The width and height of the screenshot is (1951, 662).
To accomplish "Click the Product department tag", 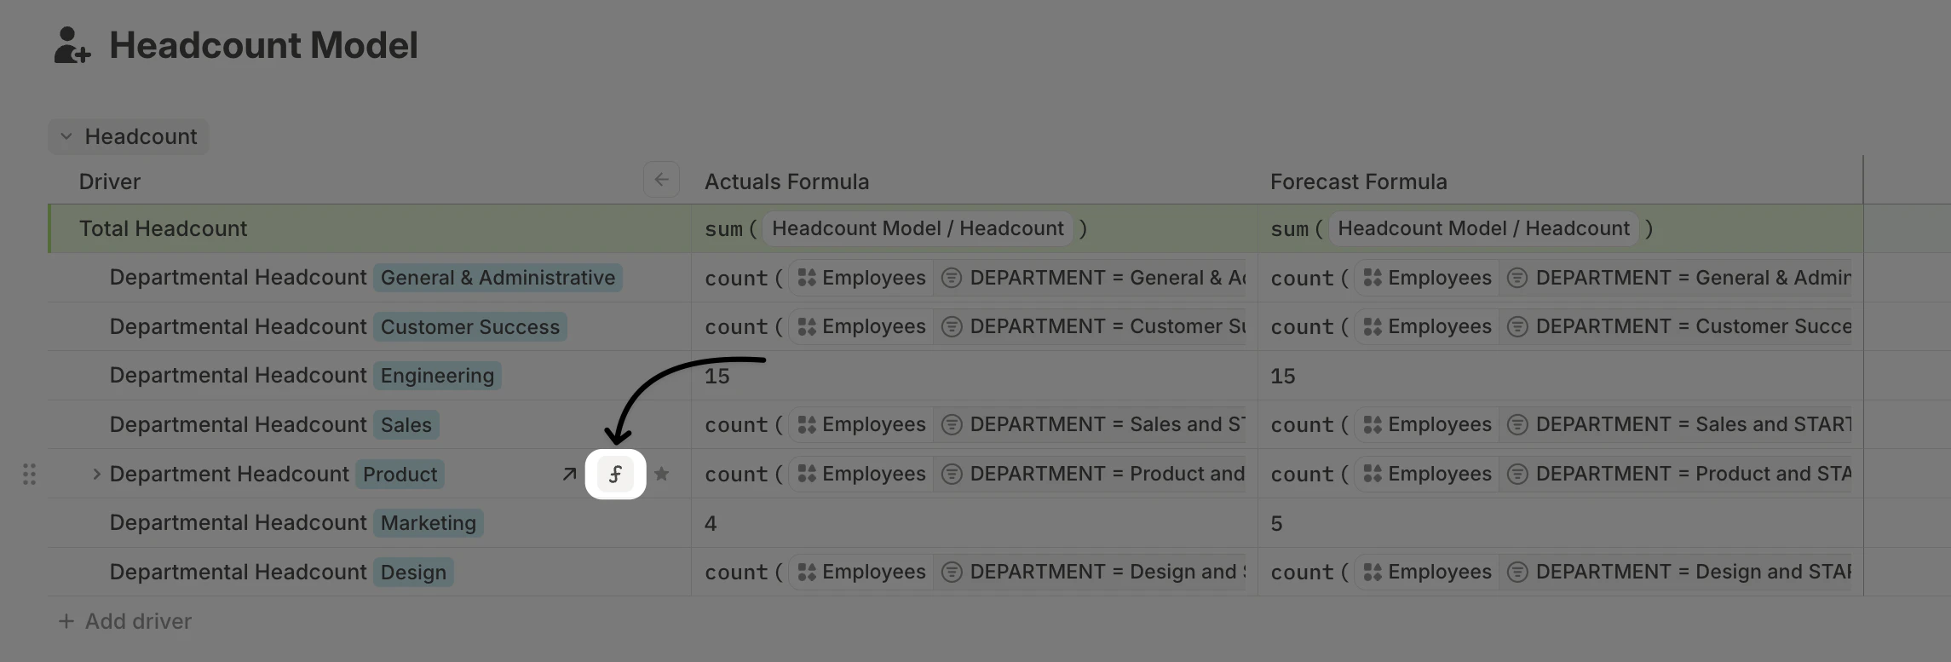I will (x=400, y=475).
